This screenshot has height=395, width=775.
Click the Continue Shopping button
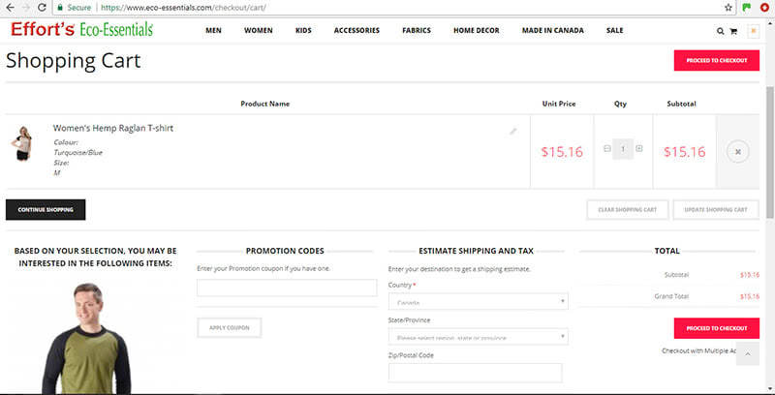pos(46,209)
